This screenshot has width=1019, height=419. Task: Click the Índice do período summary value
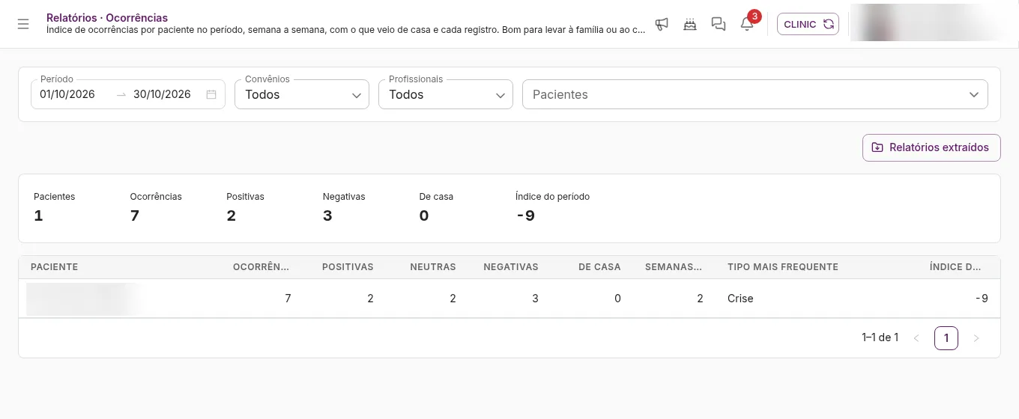[x=525, y=216]
